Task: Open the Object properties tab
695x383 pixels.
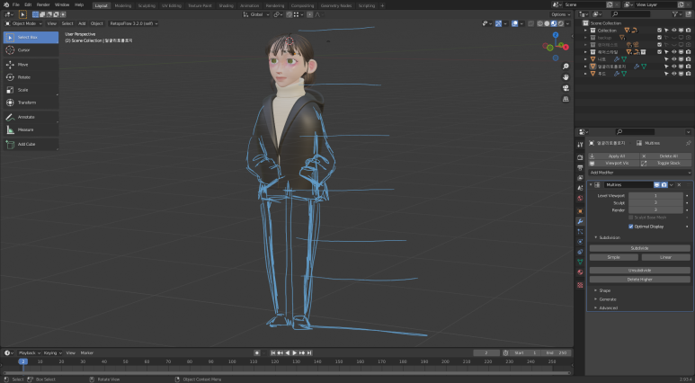Action: 580,211
